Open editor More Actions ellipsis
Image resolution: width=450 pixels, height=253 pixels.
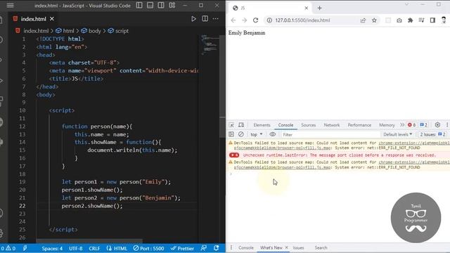[216, 19]
